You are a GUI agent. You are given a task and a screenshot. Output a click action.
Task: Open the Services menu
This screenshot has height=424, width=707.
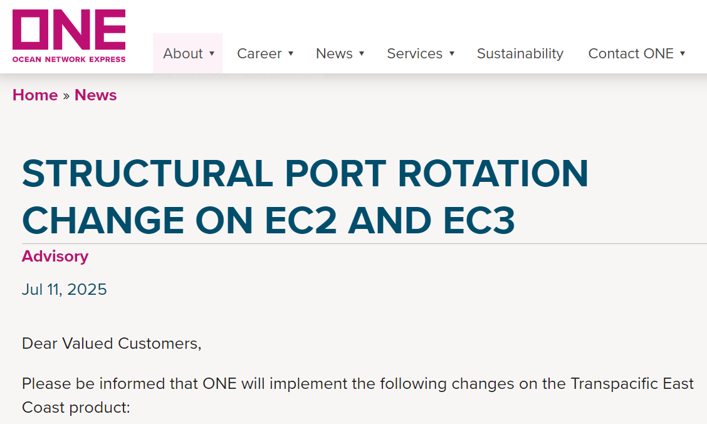[414, 54]
